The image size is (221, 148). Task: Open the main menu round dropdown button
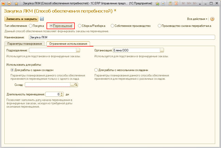tap(9, 3)
